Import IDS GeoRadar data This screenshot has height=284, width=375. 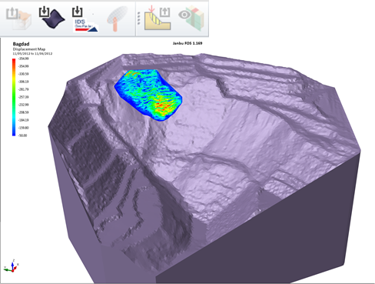pos(85,19)
